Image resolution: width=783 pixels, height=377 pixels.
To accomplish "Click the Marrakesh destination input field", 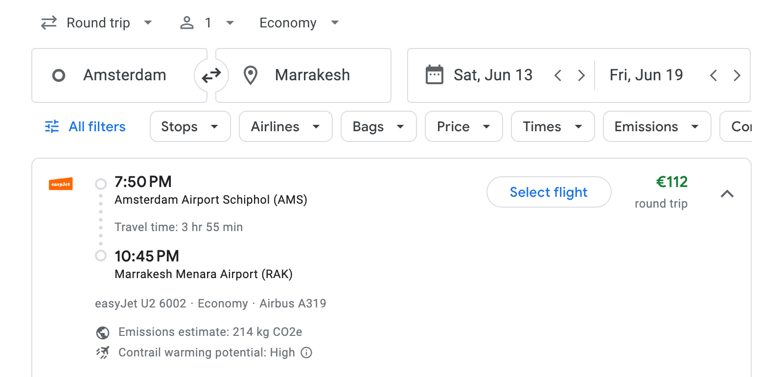I will [313, 75].
